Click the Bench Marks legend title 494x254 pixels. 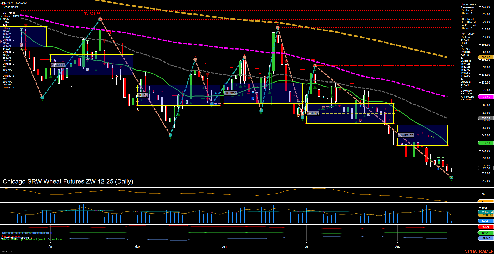(11, 7)
